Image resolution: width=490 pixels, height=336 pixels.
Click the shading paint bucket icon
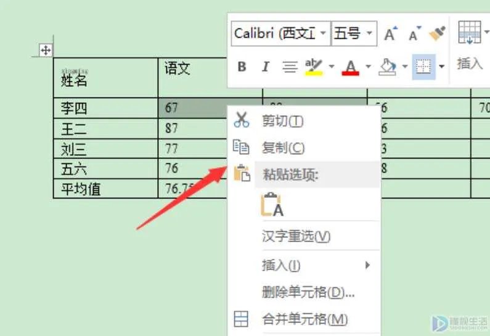388,67
